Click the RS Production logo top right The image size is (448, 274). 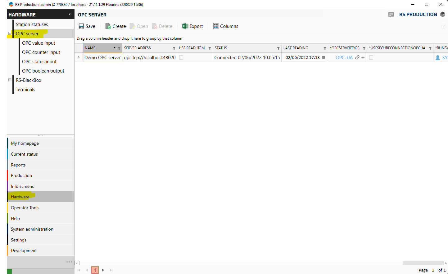(443, 14)
